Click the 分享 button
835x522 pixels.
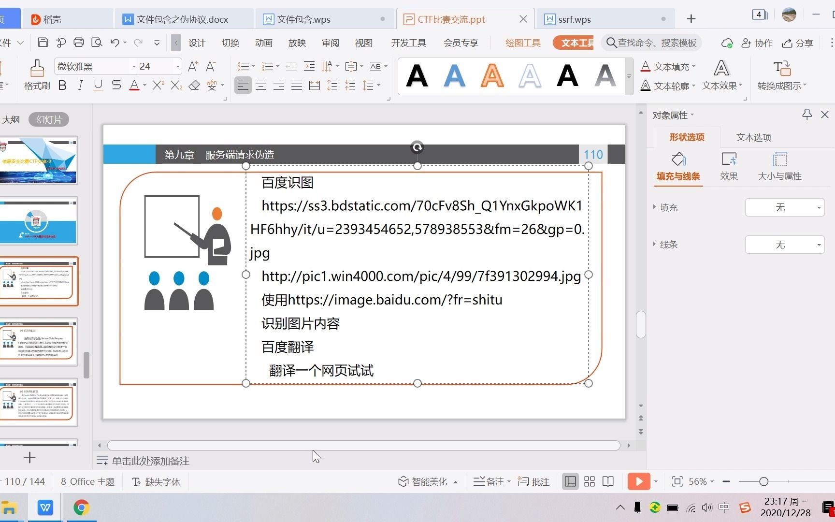click(798, 43)
